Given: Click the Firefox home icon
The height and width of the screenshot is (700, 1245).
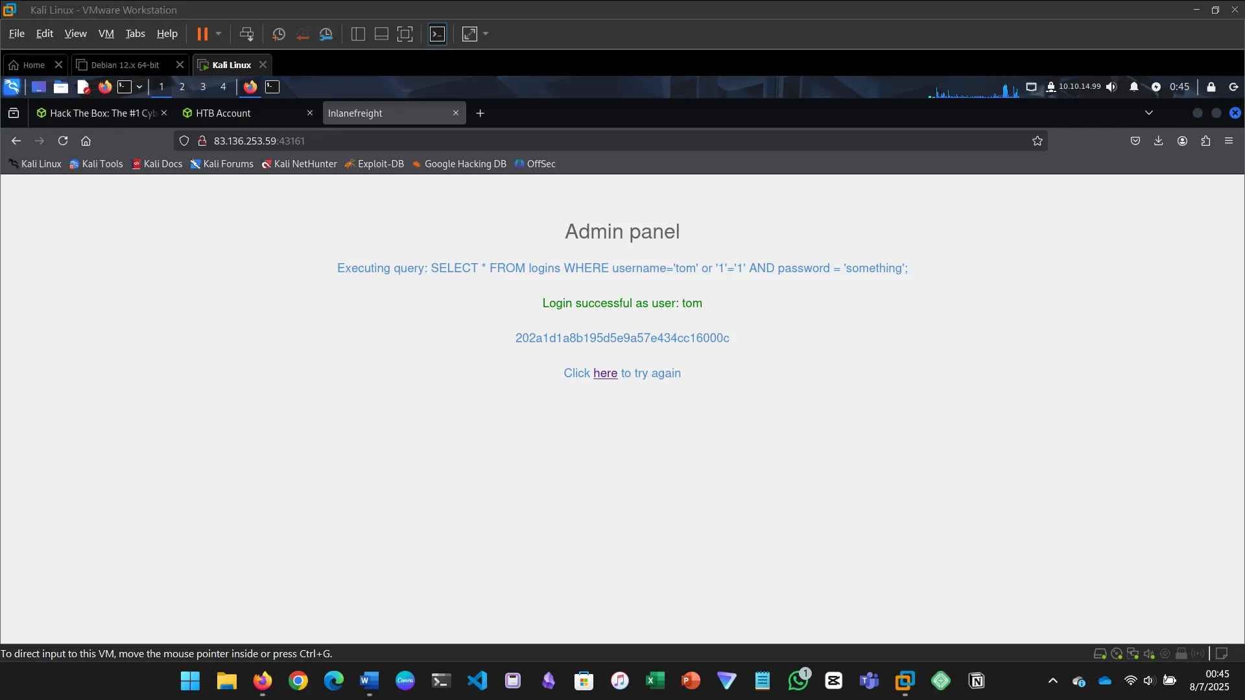Looking at the screenshot, I should 86,141.
